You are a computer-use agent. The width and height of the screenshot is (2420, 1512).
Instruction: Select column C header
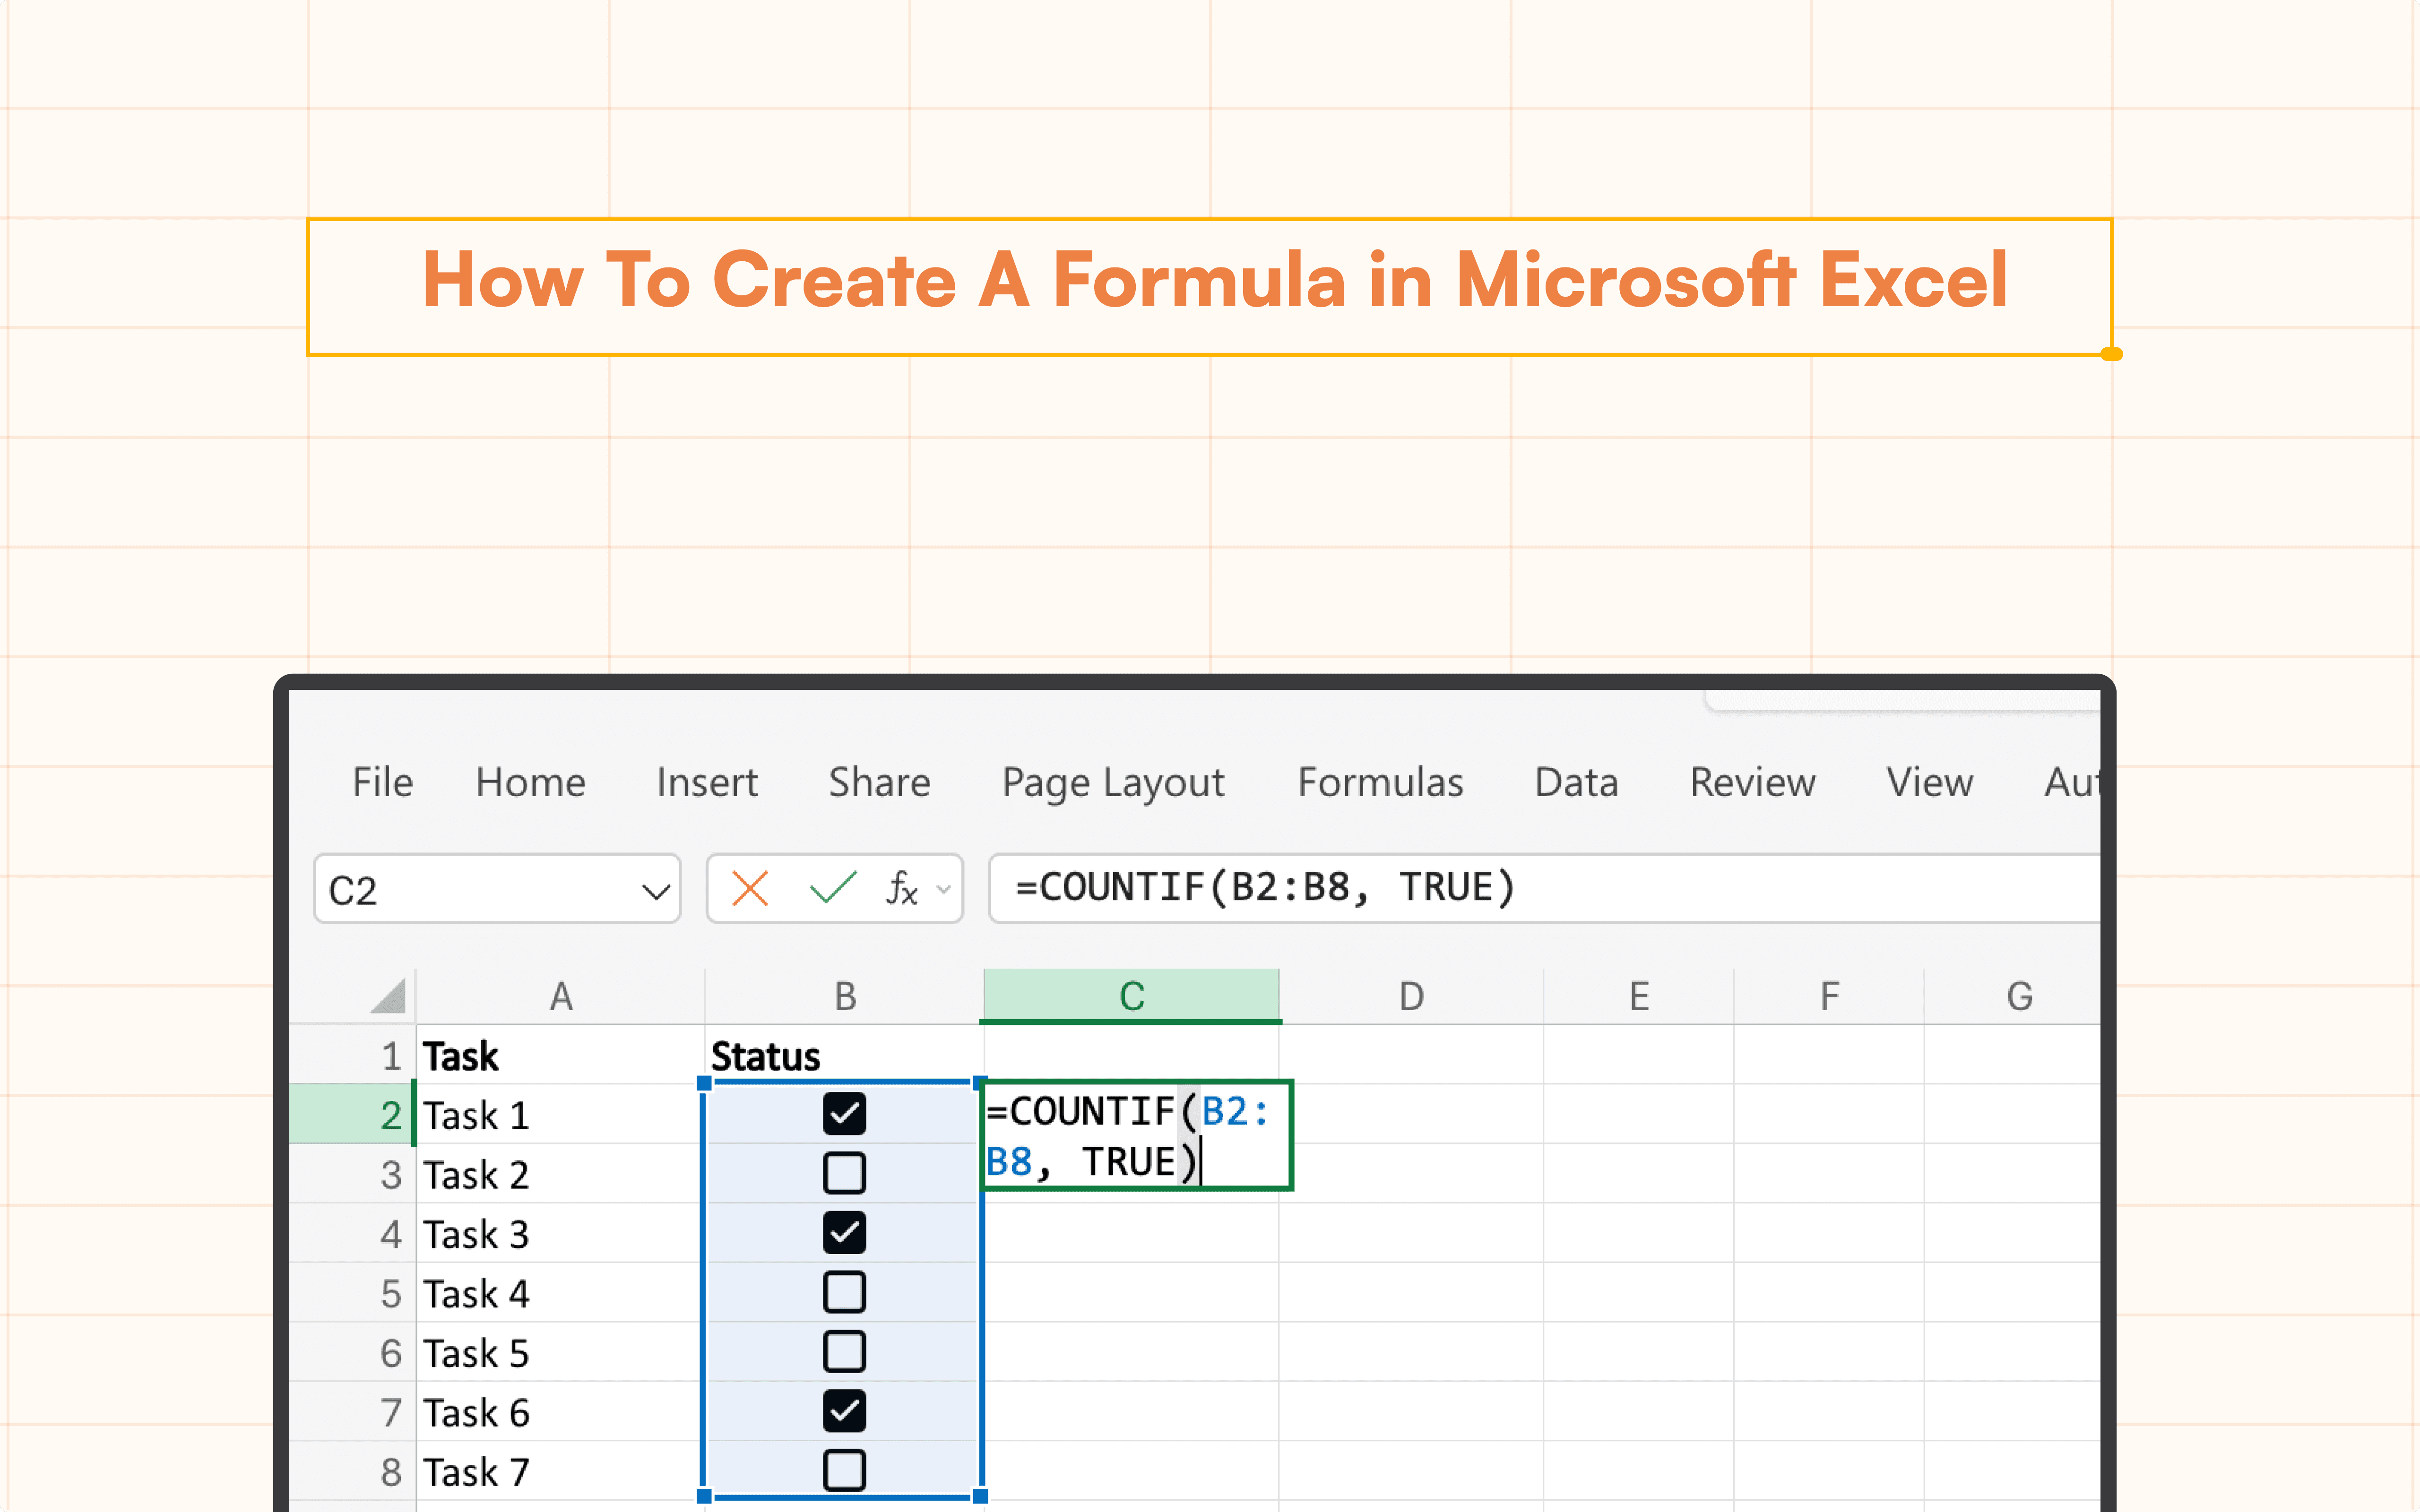click(x=1131, y=996)
